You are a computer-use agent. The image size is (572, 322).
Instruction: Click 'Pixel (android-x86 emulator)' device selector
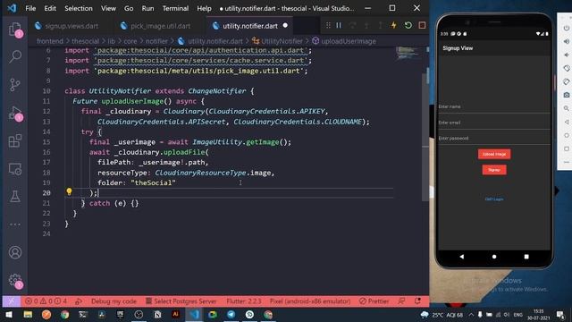pos(310,301)
